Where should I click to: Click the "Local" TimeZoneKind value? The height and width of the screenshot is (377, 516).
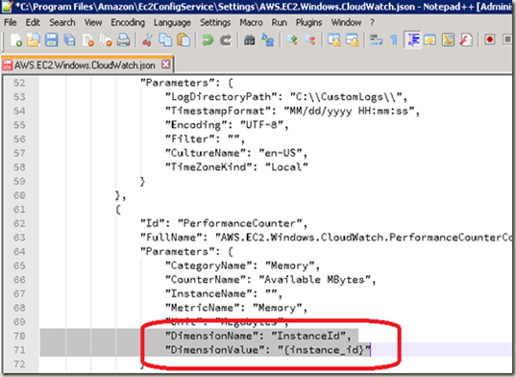pos(286,167)
